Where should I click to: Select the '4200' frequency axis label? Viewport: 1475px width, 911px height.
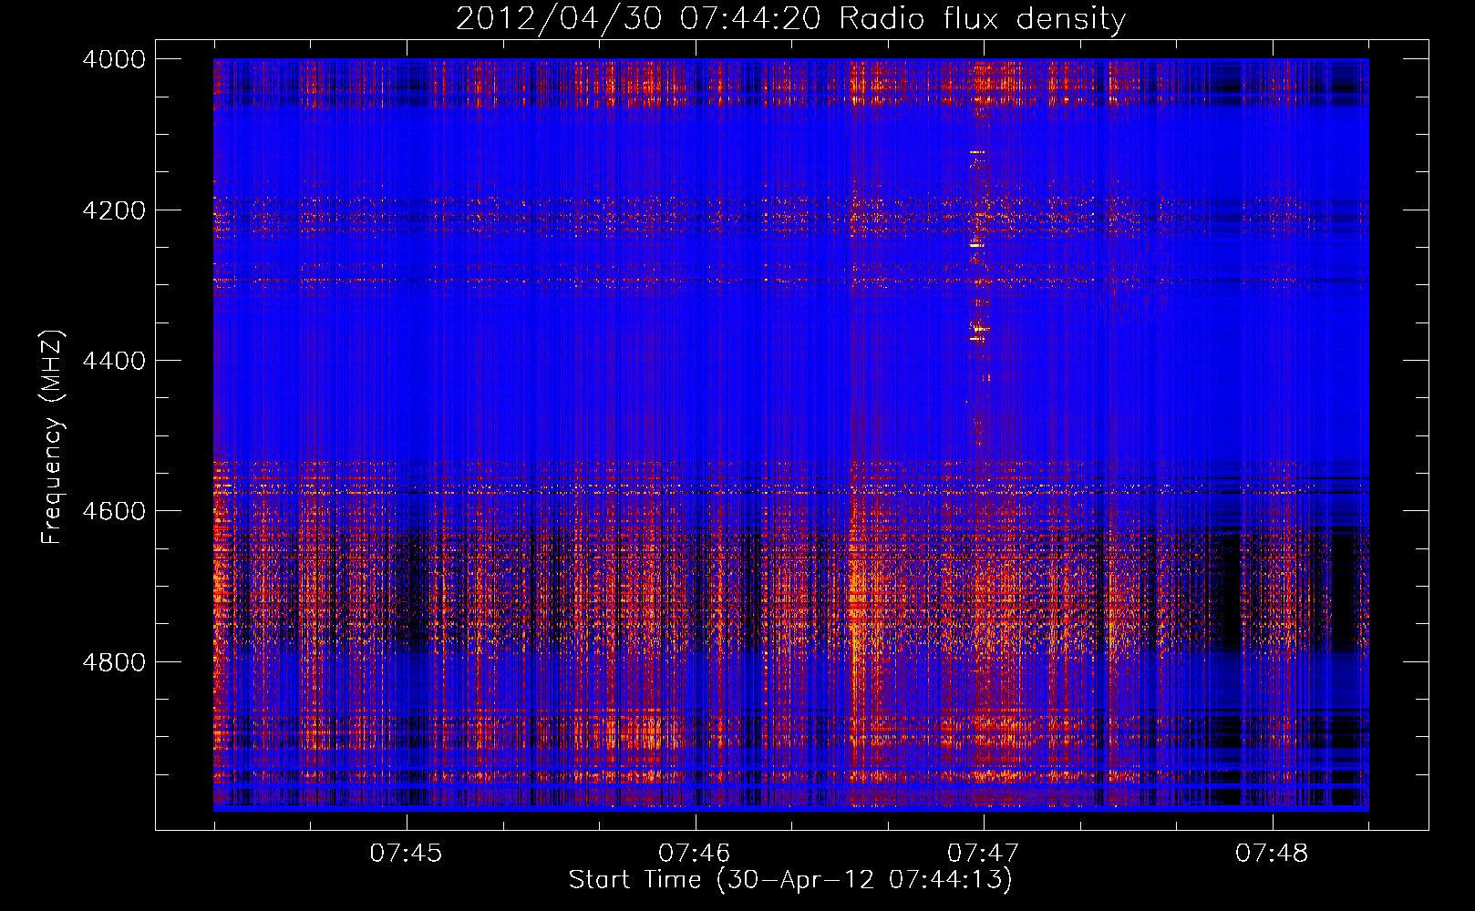coord(113,210)
